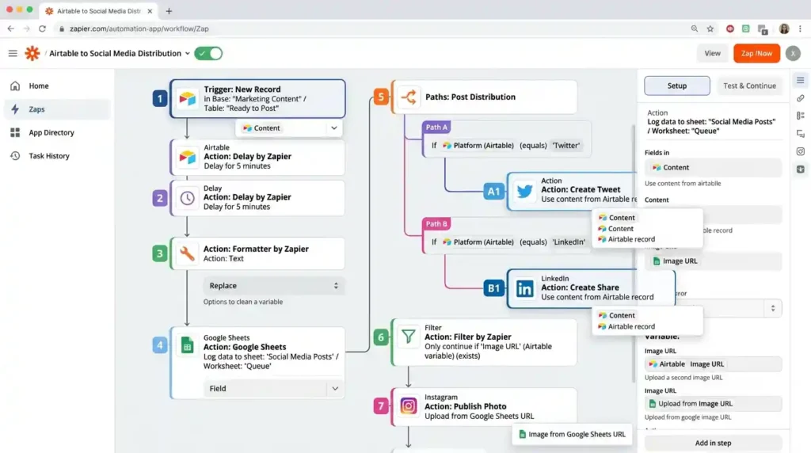
Task: Click Path A 'Twitter' condition text
Action: click(565, 145)
